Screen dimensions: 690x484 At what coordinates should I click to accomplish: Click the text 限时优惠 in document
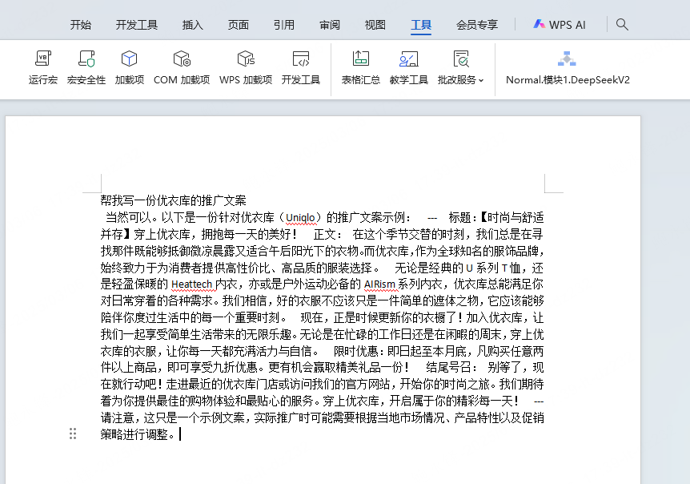(355, 351)
